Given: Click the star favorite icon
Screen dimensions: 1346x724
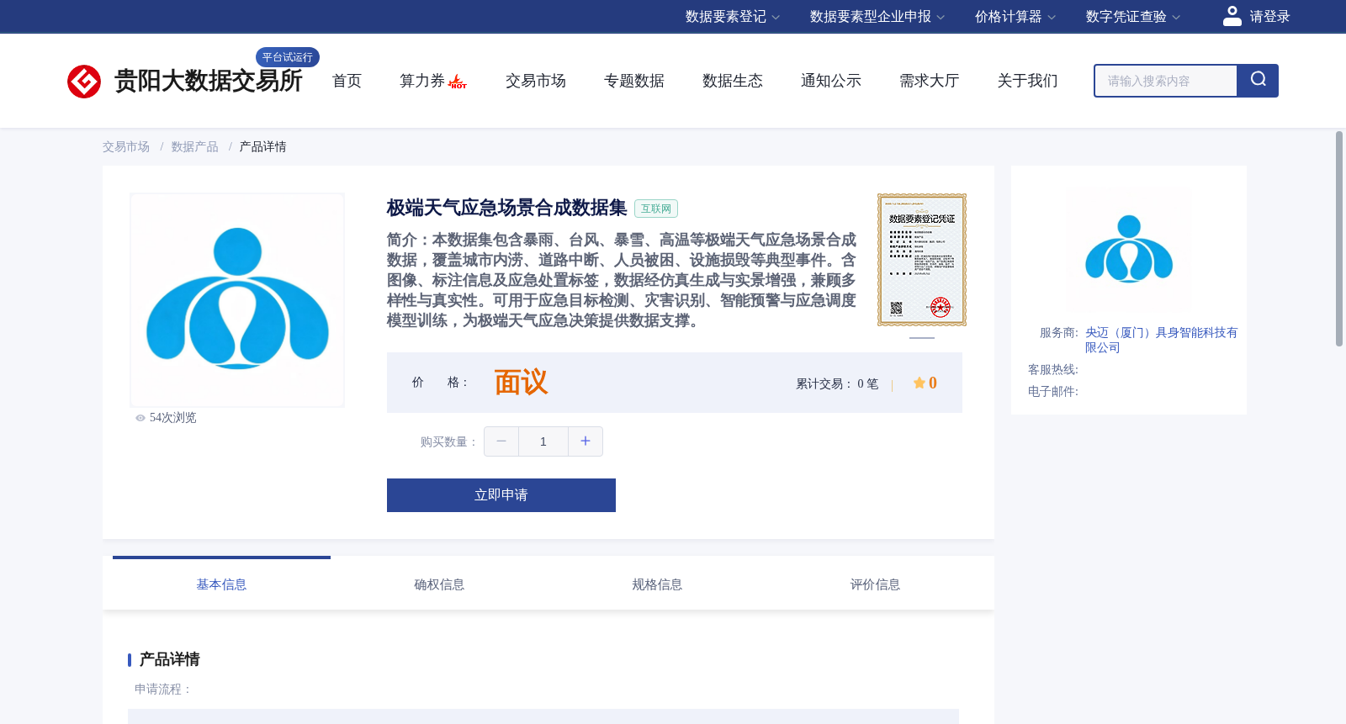Looking at the screenshot, I should click(919, 383).
